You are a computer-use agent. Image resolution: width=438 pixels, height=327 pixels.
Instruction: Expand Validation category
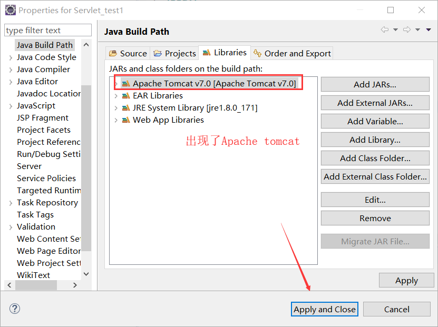11,227
